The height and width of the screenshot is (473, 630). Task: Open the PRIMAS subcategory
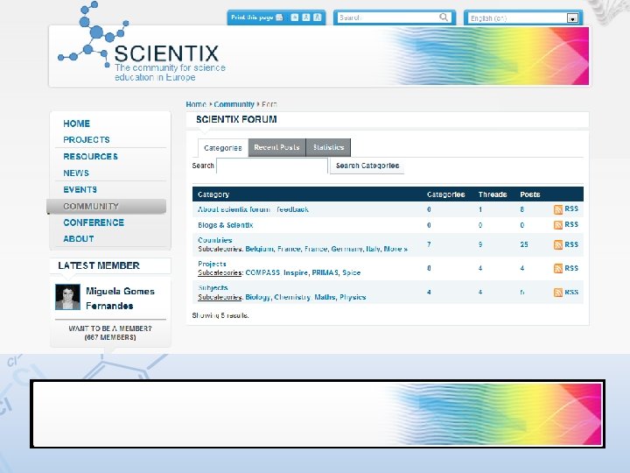point(325,272)
